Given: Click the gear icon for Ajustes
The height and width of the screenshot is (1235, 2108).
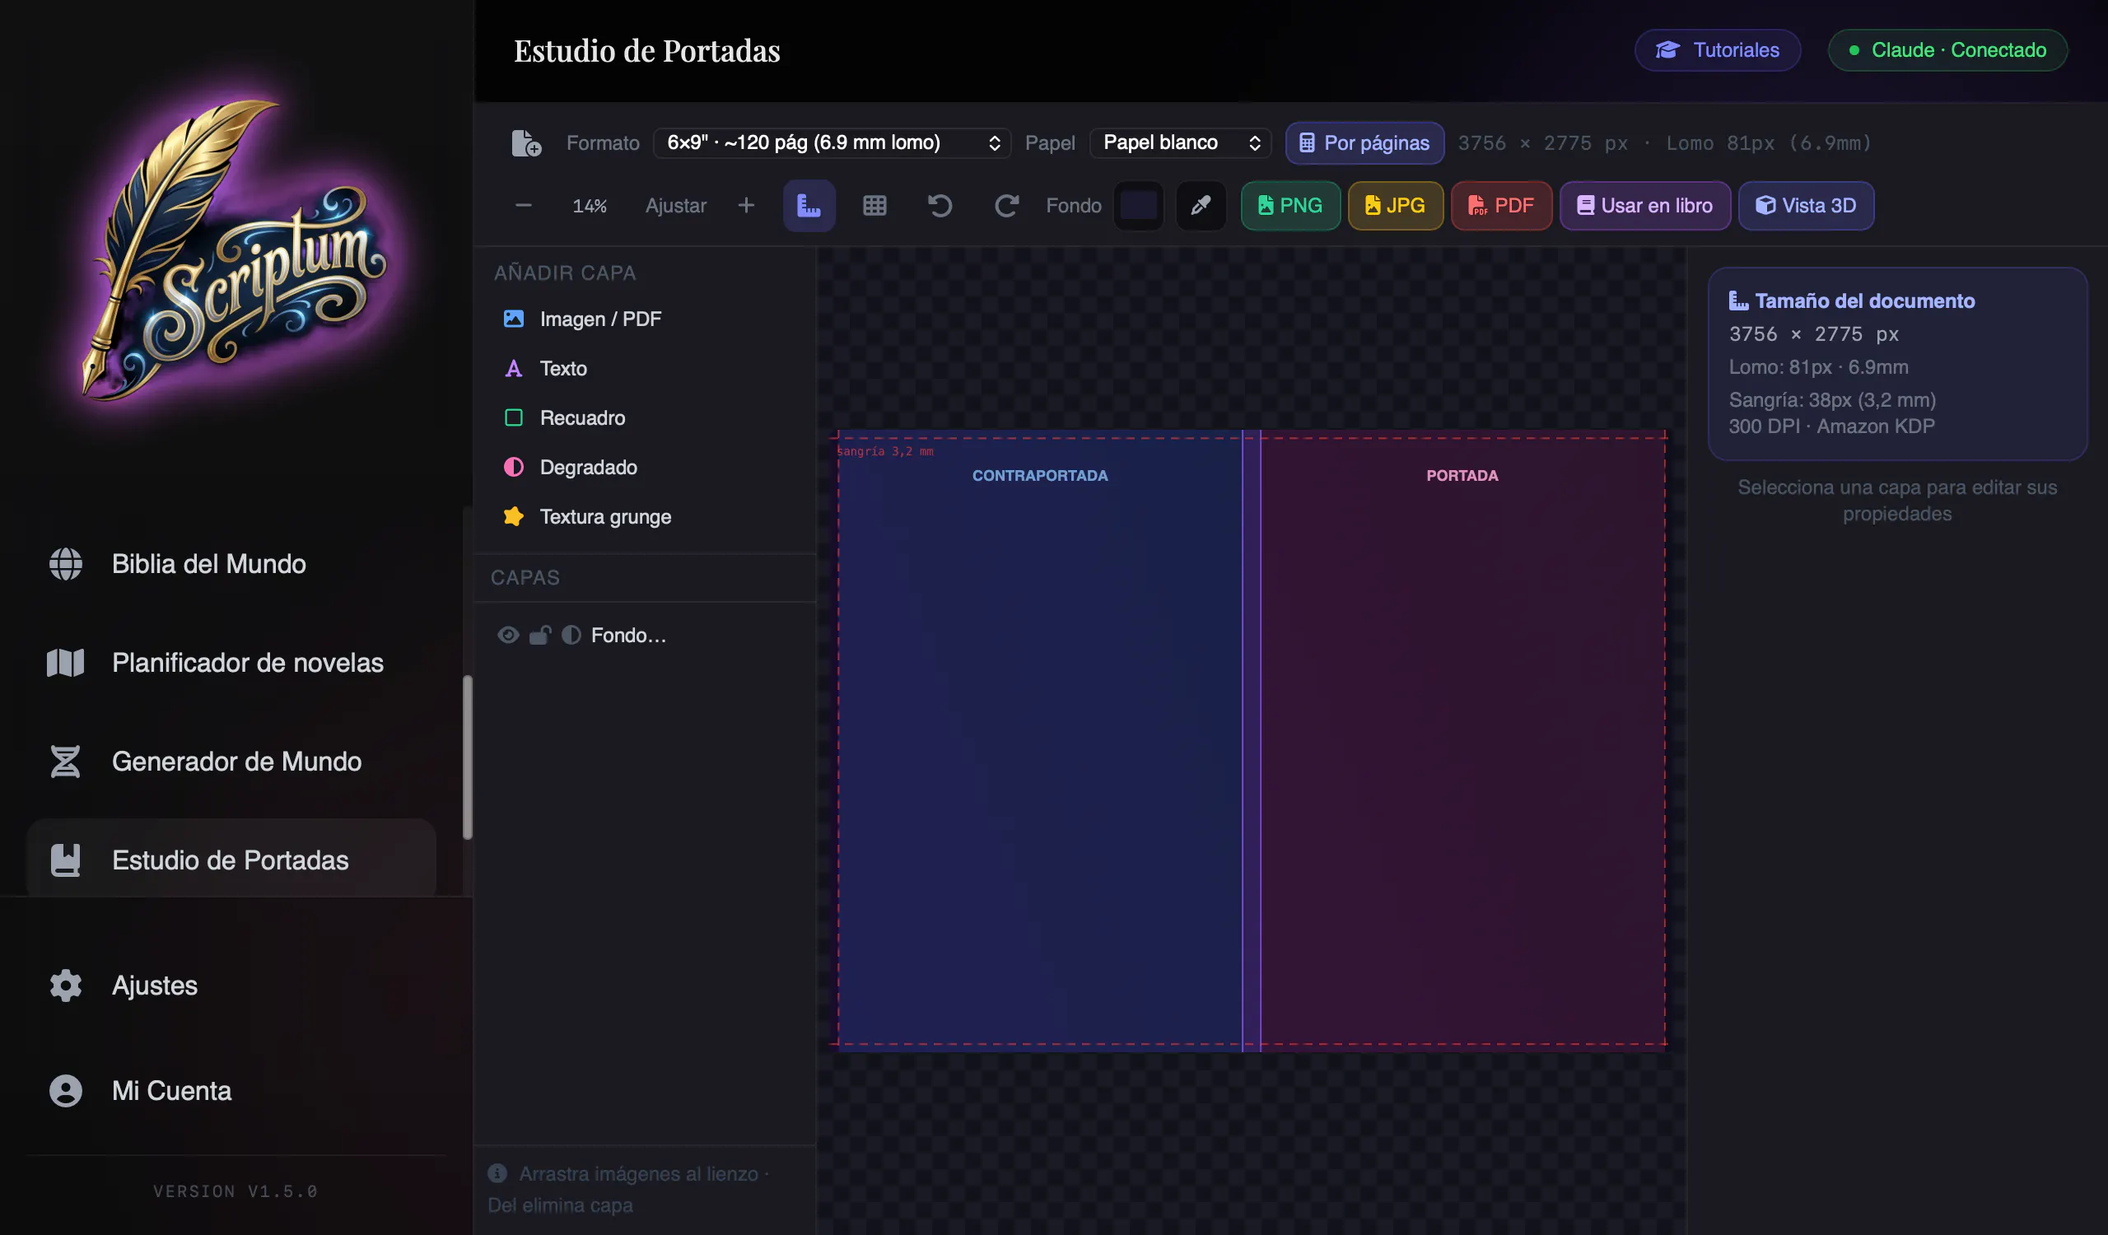Looking at the screenshot, I should pyautogui.click(x=65, y=985).
